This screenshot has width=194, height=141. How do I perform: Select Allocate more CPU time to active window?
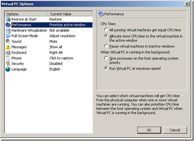[x=106, y=36]
